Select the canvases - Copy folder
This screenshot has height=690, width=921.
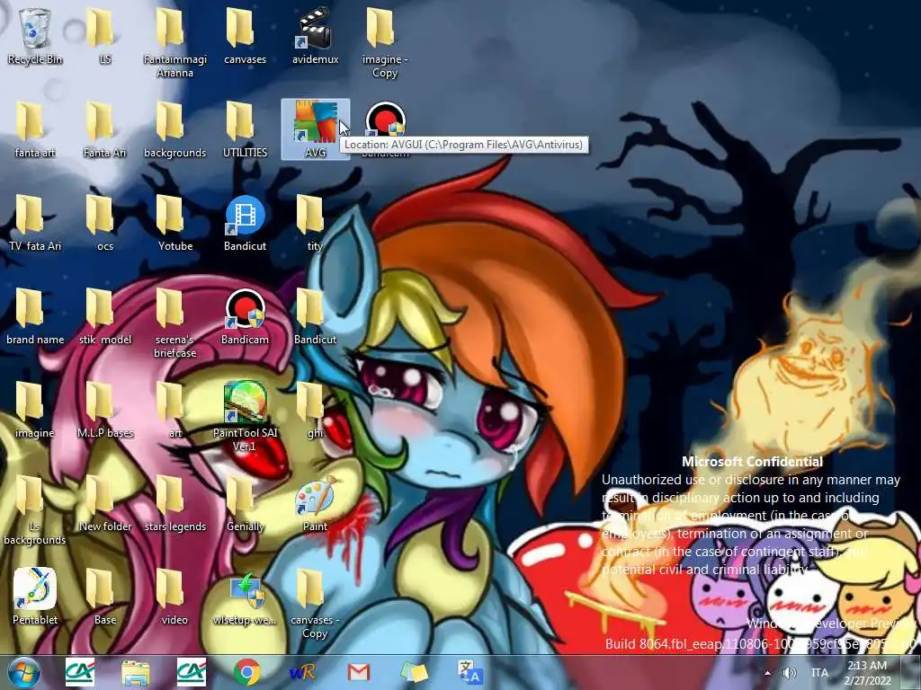click(x=316, y=603)
